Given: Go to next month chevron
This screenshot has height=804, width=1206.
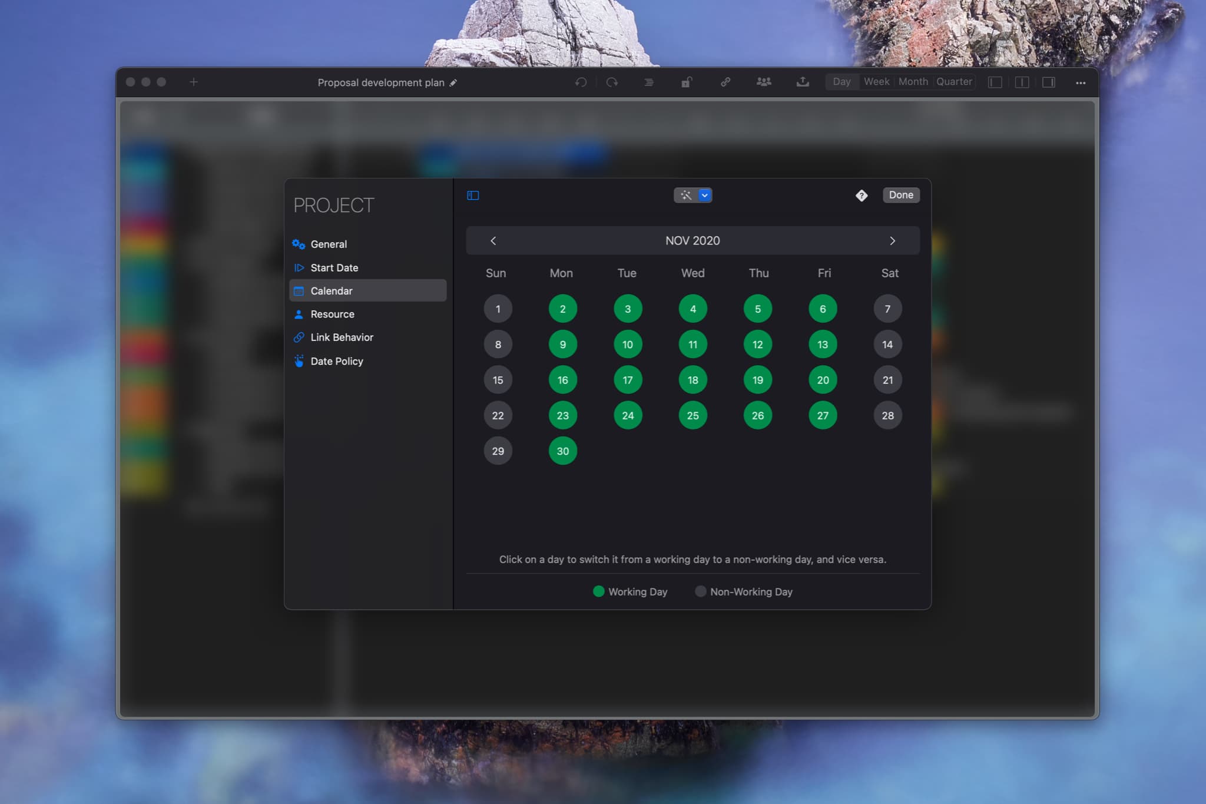Looking at the screenshot, I should pos(892,241).
